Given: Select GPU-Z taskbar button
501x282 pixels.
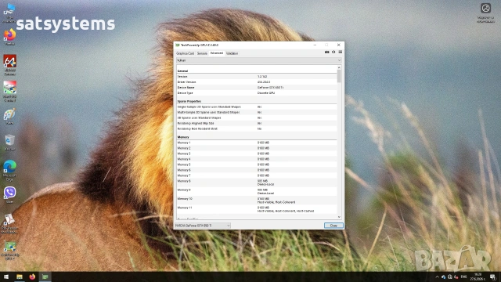Looking at the screenshot, I should [x=45, y=277].
